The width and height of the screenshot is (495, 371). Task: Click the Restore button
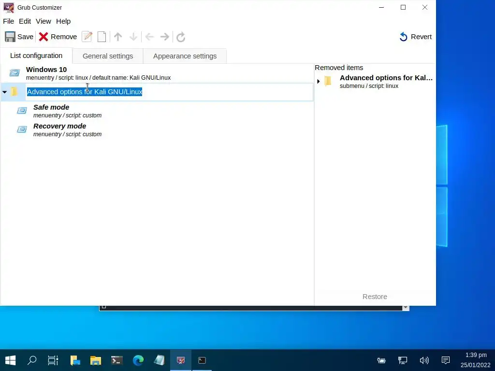click(375, 297)
